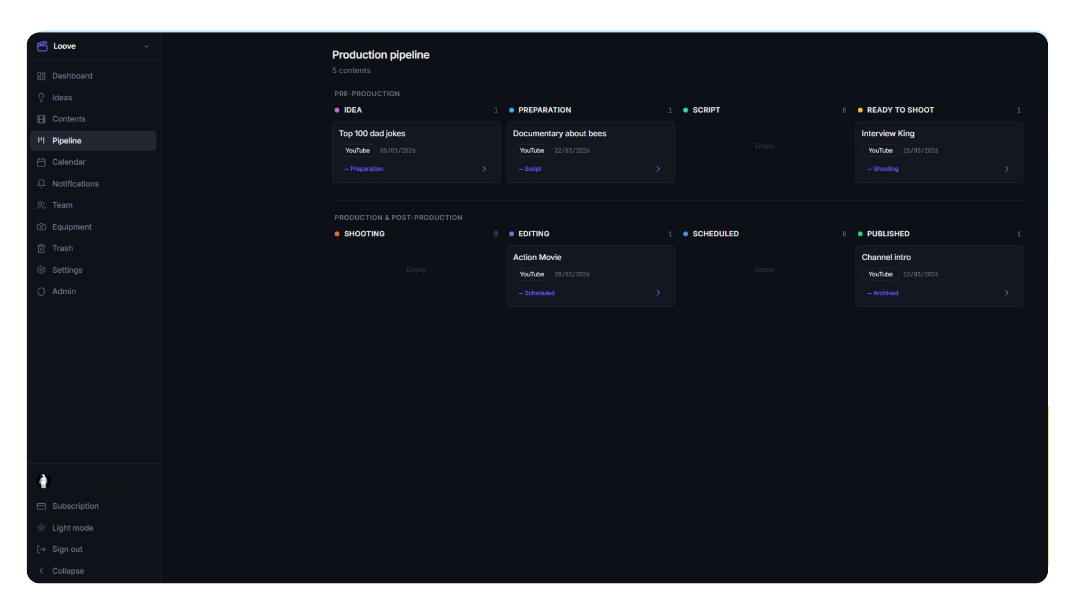Viewport: 1079px width, 607px height.
Task: Open the Team menu entry
Action: click(x=62, y=205)
